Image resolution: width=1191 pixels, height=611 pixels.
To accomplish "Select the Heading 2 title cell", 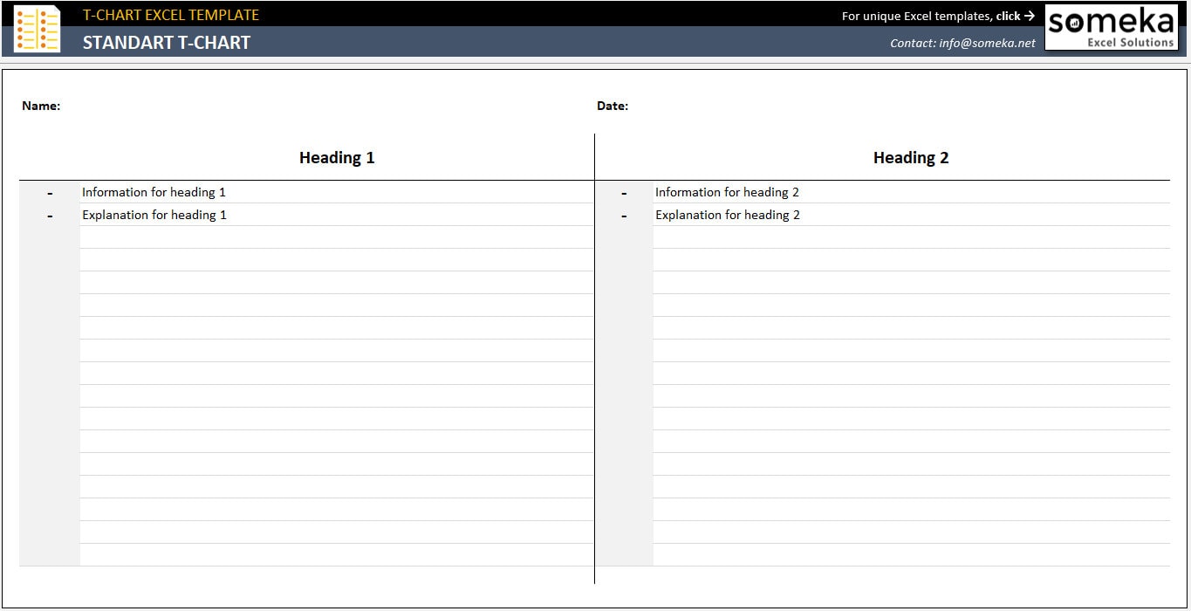I will tap(911, 157).
